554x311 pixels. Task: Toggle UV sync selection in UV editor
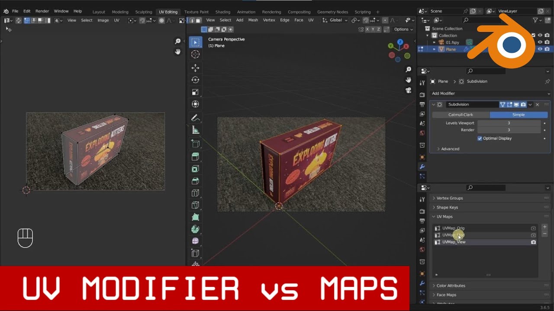pos(18,20)
